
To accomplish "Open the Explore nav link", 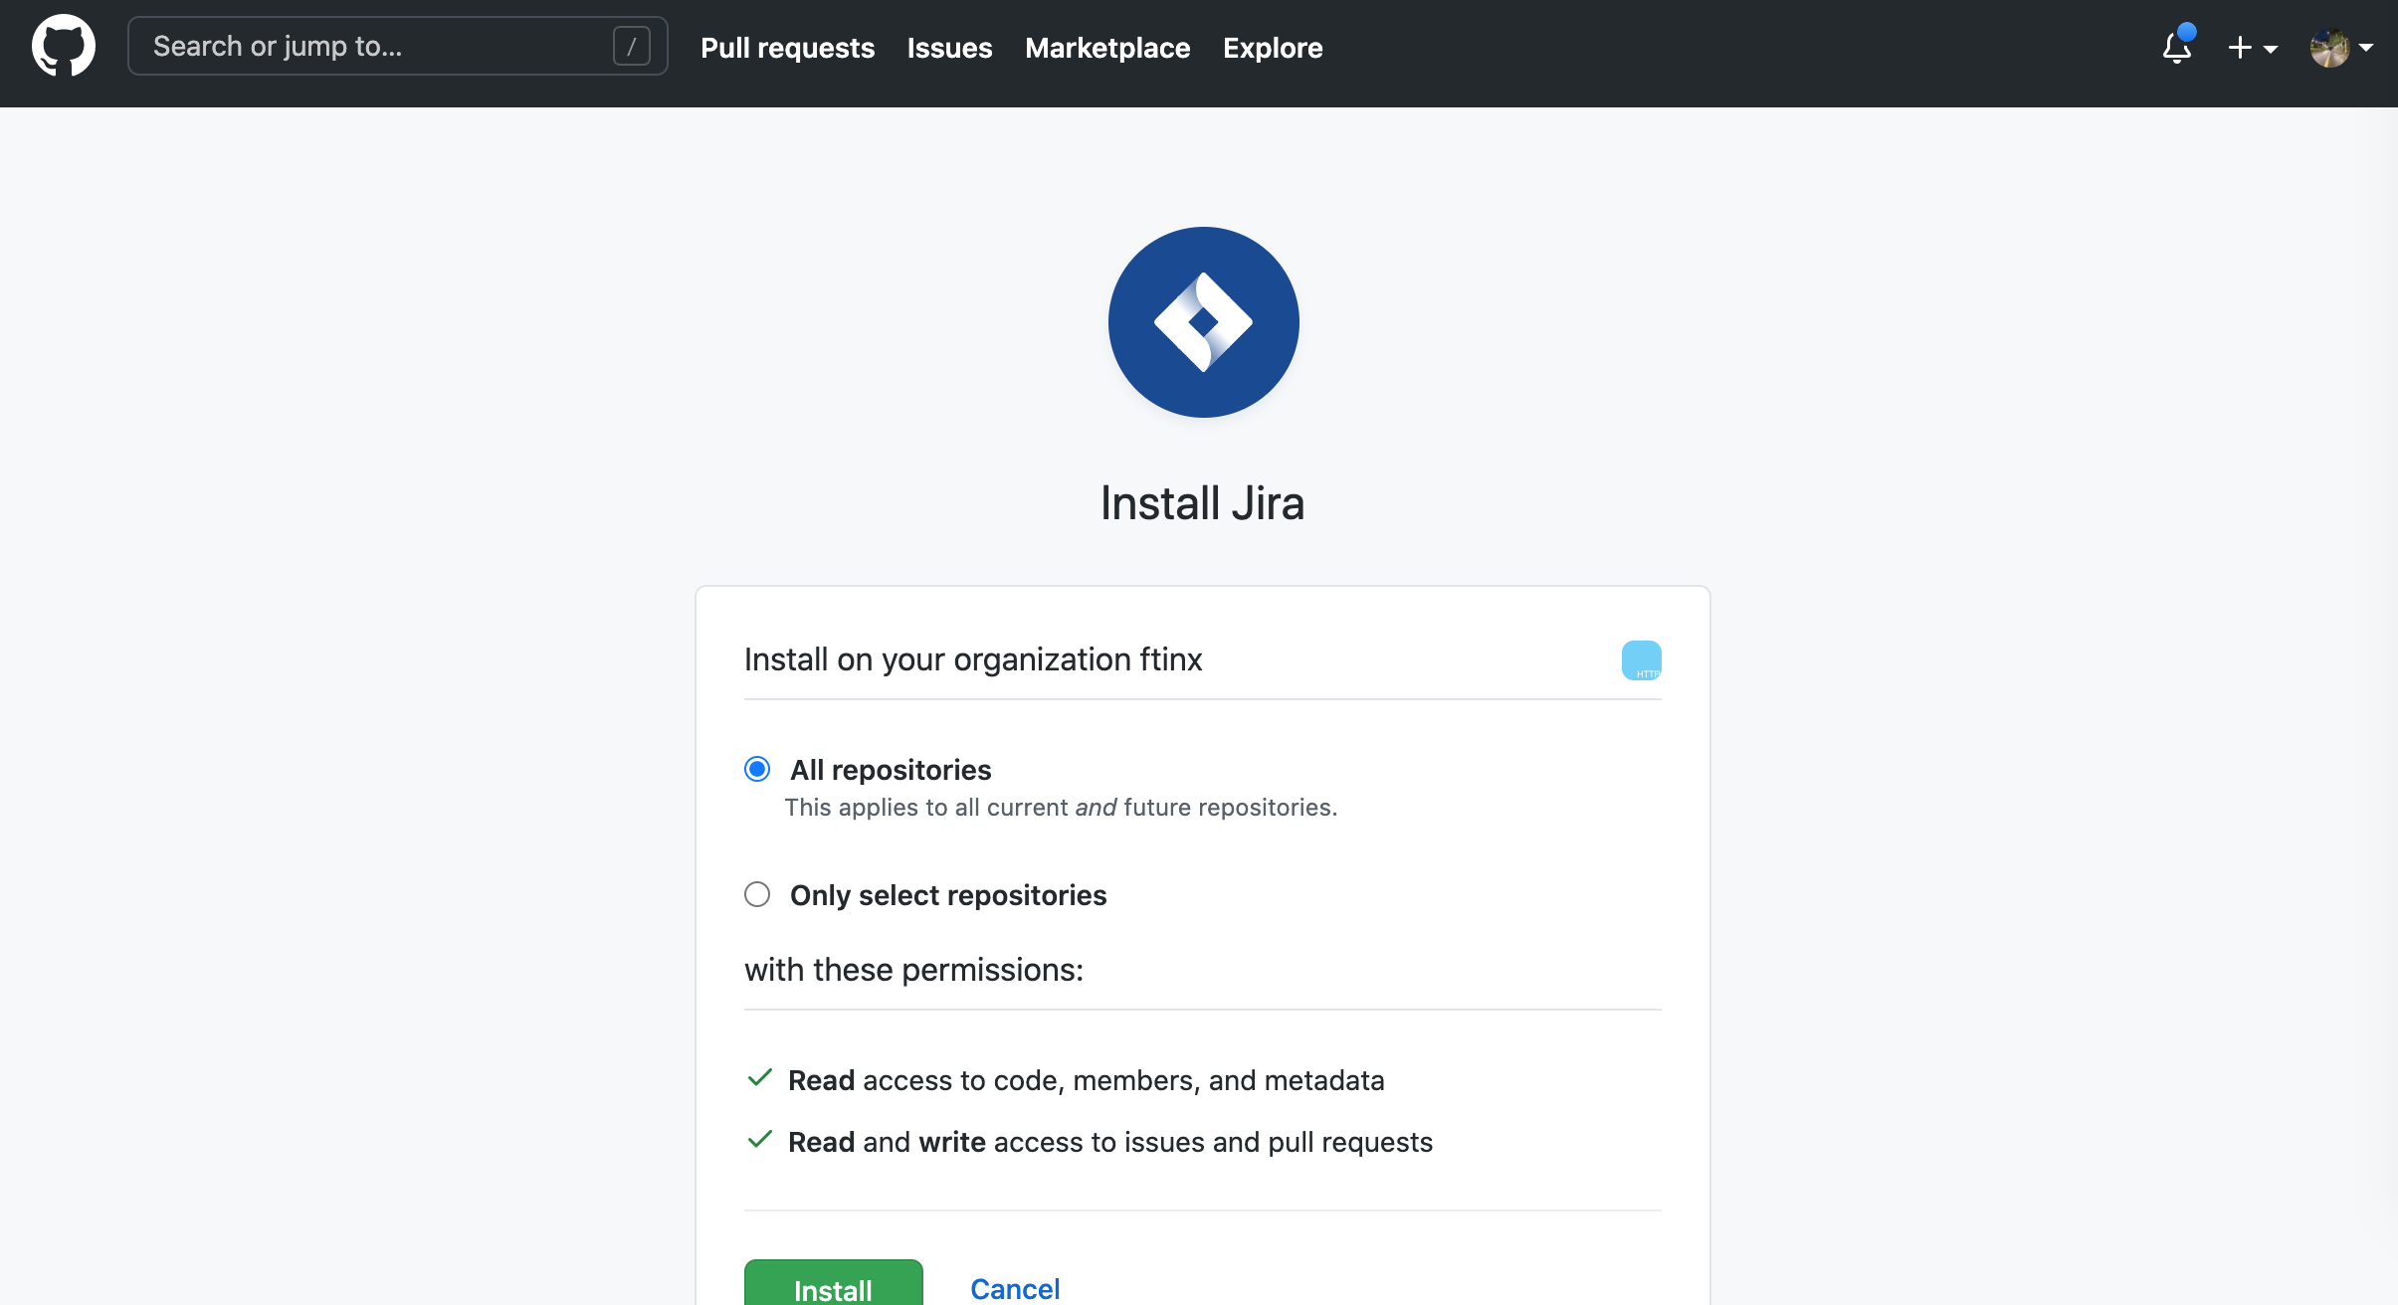I will click(x=1272, y=48).
